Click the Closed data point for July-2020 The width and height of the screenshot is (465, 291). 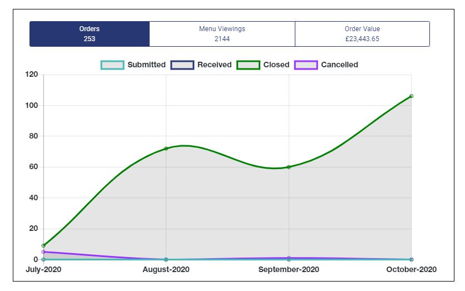tap(43, 245)
